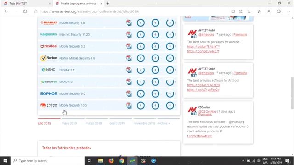
Task: Open the Archive tab
Action: 164,123
